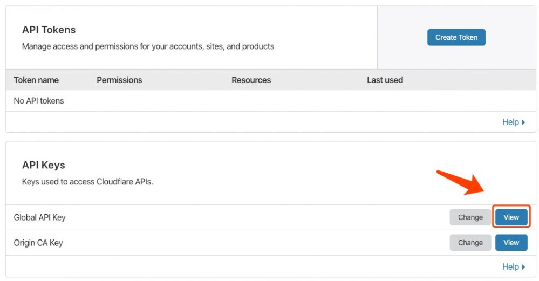Select the Token name column header
The width and height of the screenshot is (539, 281).
(36, 80)
